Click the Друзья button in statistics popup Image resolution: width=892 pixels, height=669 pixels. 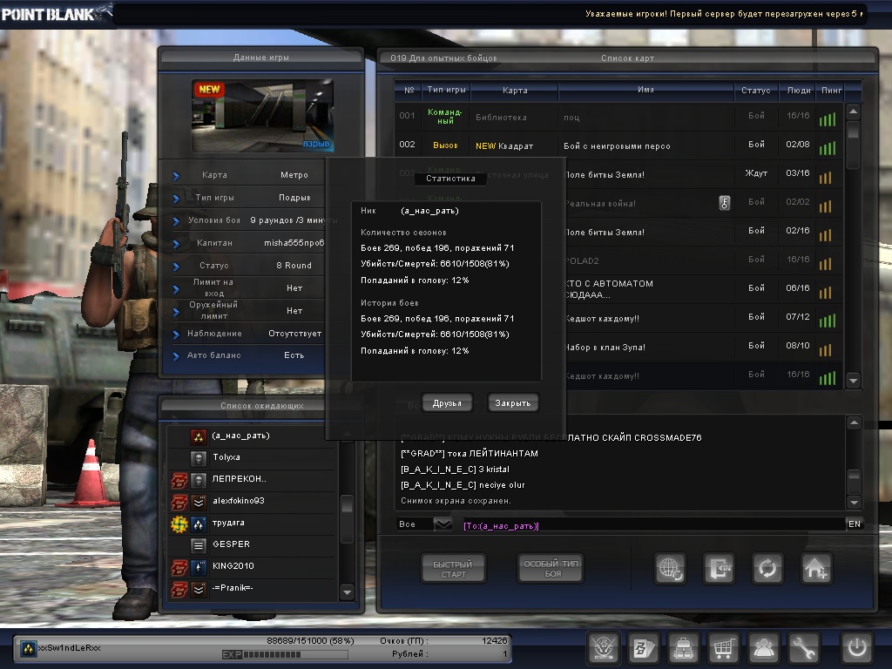pyautogui.click(x=447, y=402)
